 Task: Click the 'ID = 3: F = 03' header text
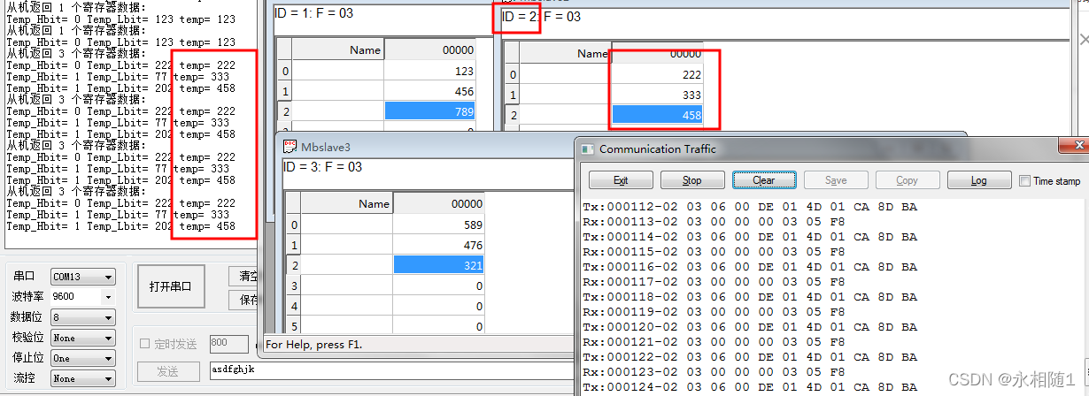323,167
